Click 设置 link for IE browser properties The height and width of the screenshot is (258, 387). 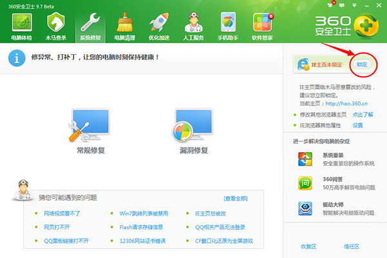pos(357,125)
